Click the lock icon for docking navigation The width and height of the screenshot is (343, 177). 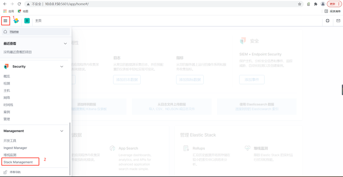(x=6, y=172)
